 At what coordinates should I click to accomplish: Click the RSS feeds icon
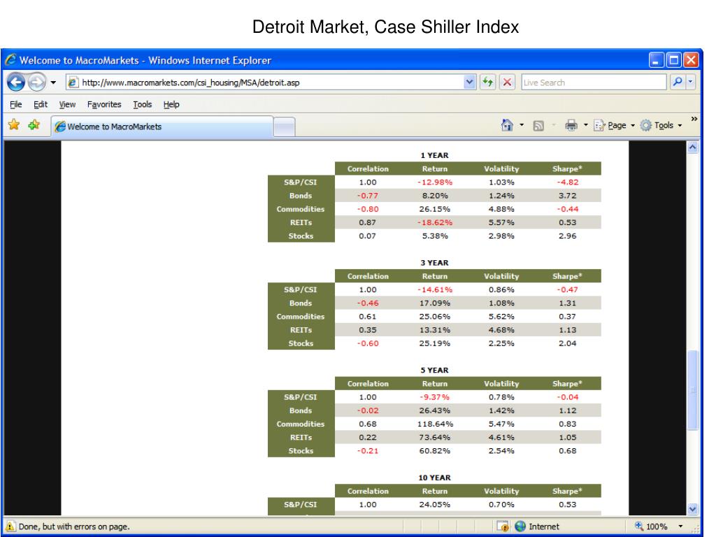[x=538, y=126]
